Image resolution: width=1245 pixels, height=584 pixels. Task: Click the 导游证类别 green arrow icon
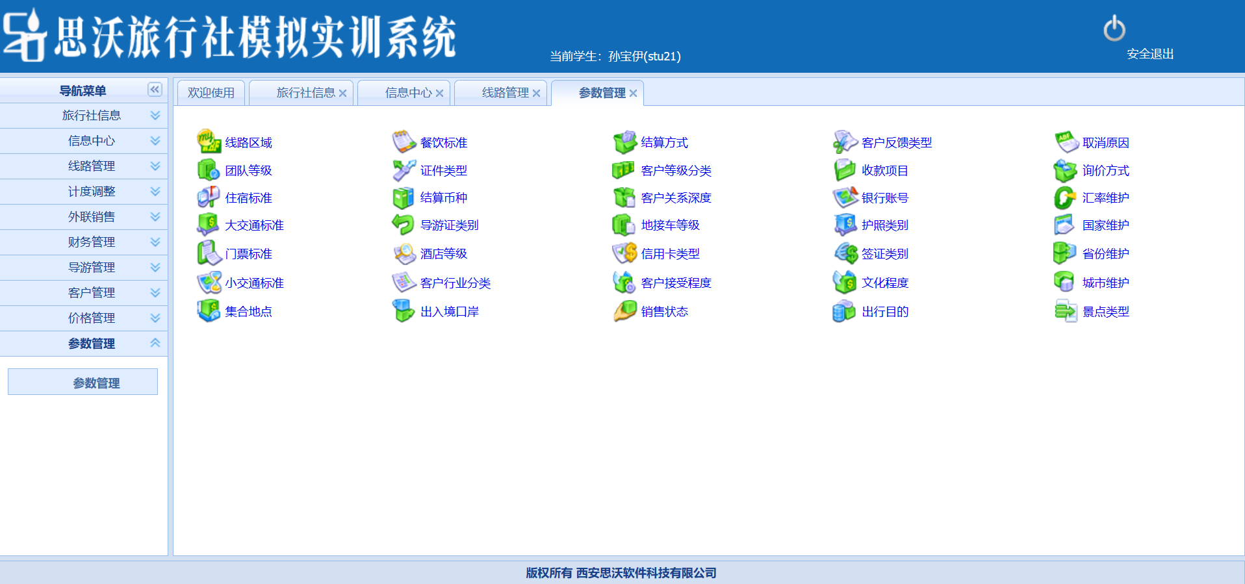point(404,225)
